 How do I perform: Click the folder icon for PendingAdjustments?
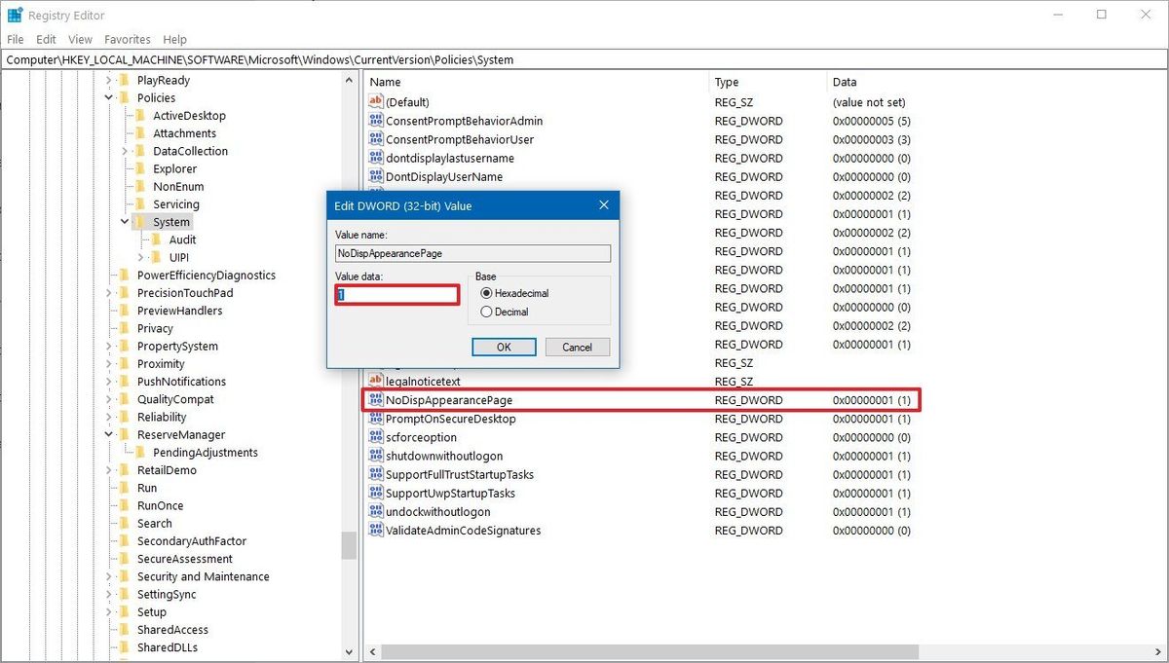tap(138, 452)
